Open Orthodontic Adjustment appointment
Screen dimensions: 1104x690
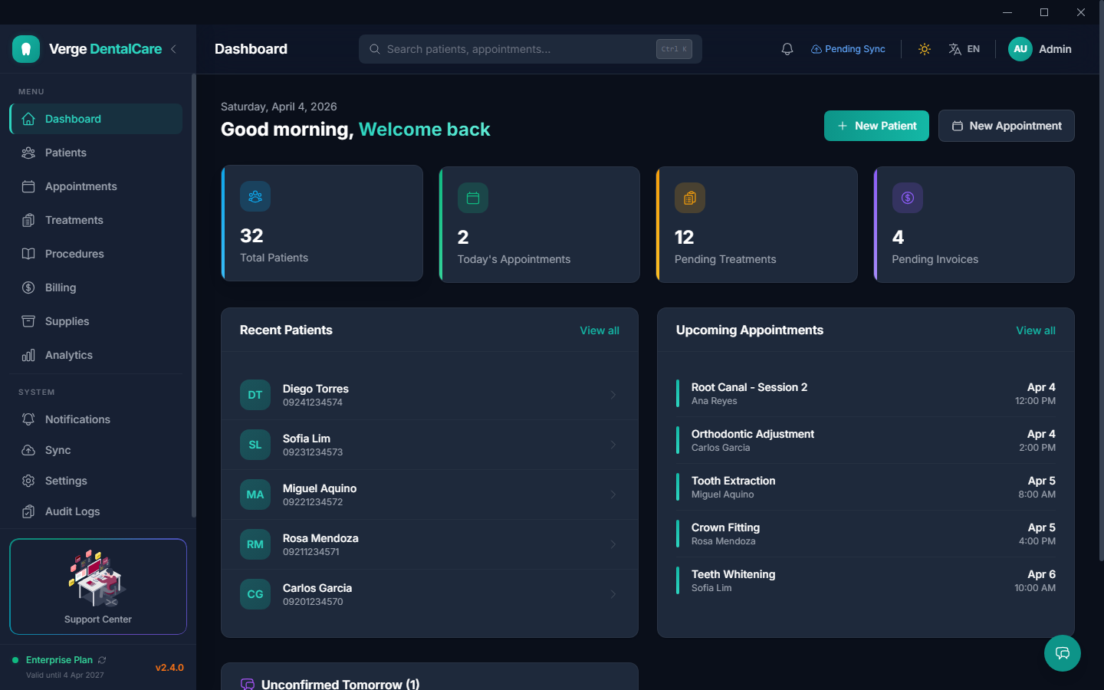pyautogui.click(x=866, y=440)
